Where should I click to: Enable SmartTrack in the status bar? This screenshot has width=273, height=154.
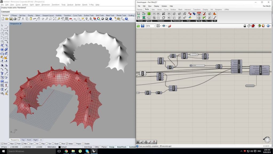pos(122,147)
